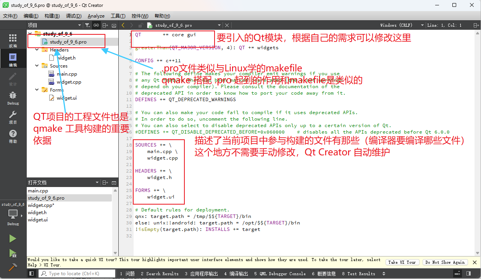This screenshot has height=279, width=481.
Task: Click the Take UI Tour button
Action: click(402, 262)
